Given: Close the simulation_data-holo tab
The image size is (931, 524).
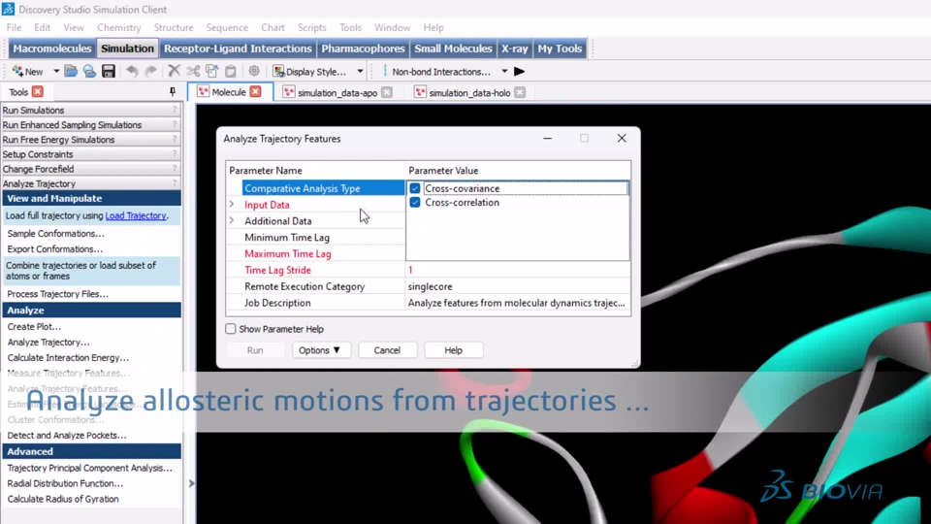Looking at the screenshot, I should coord(520,93).
